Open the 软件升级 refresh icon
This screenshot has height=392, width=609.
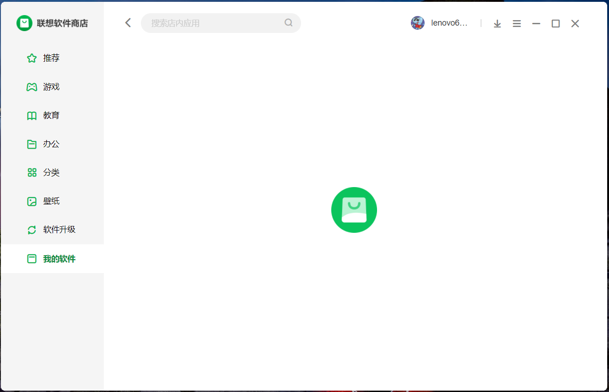[x=32, y=230]
